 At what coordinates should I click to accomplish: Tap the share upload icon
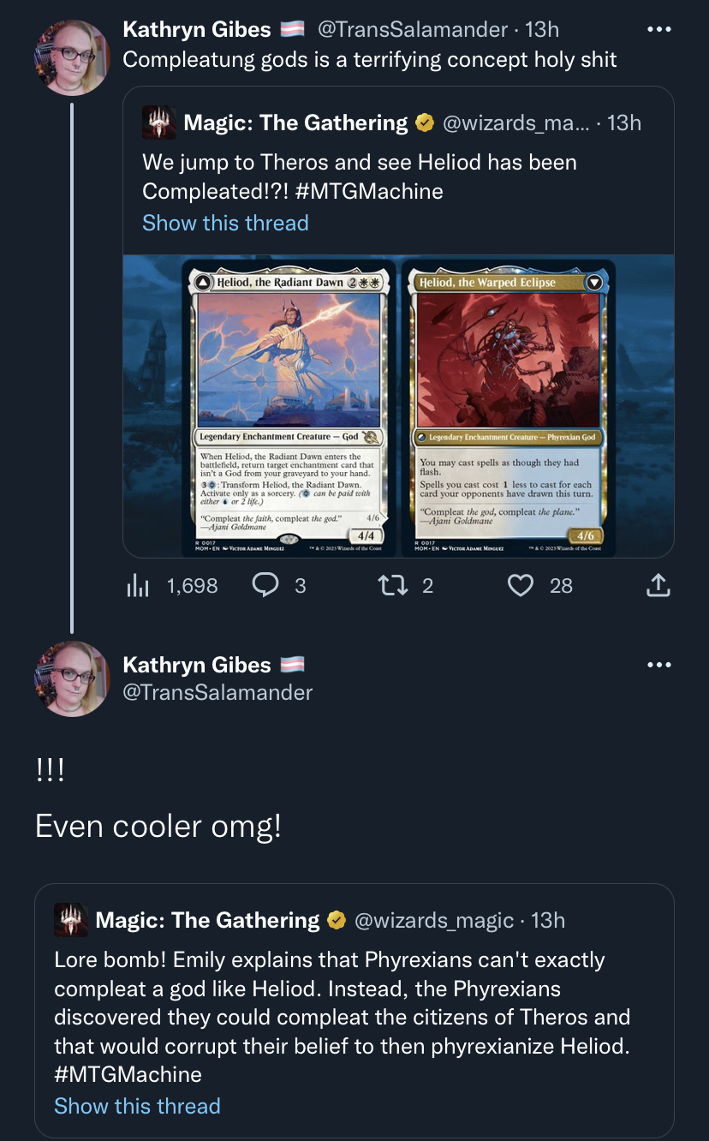pos(657,585)
